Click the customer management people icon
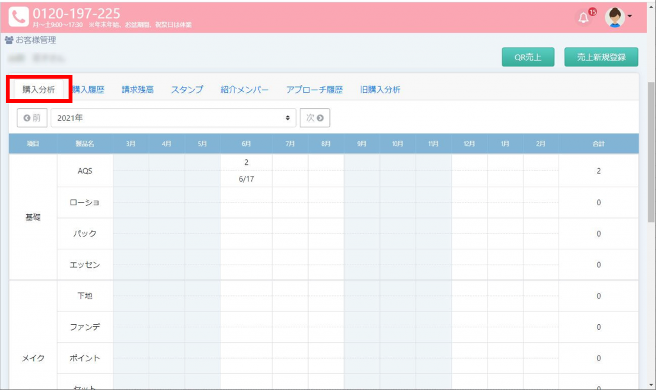The width and height of the screenshot is (656, 390). (x=9, y=40)
